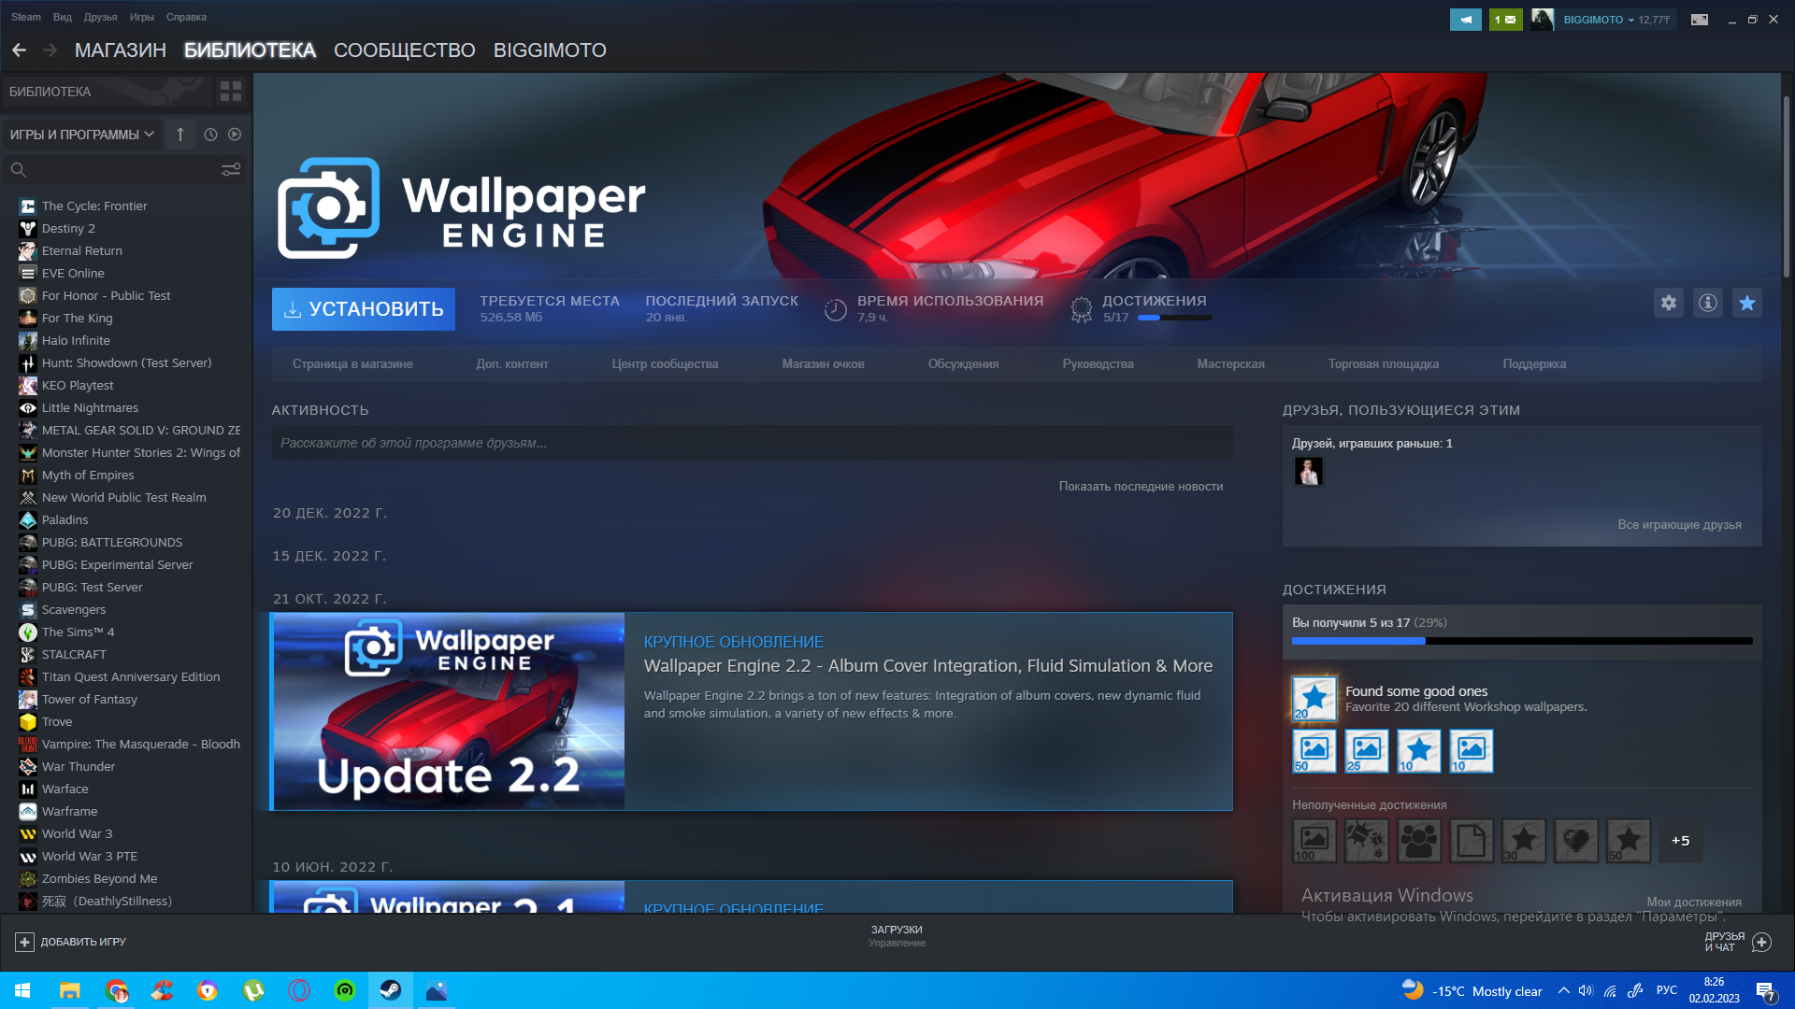The height and width of the screenshot is (1009, 1795).
Task: Go to the СООБЩЕСТВО tab
Action: pos(405,50)
